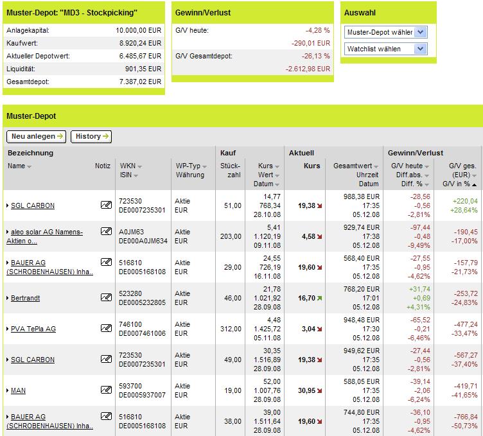Sort by Gesamtwert arrow
483x436 pixels.
tap(376, 166)
